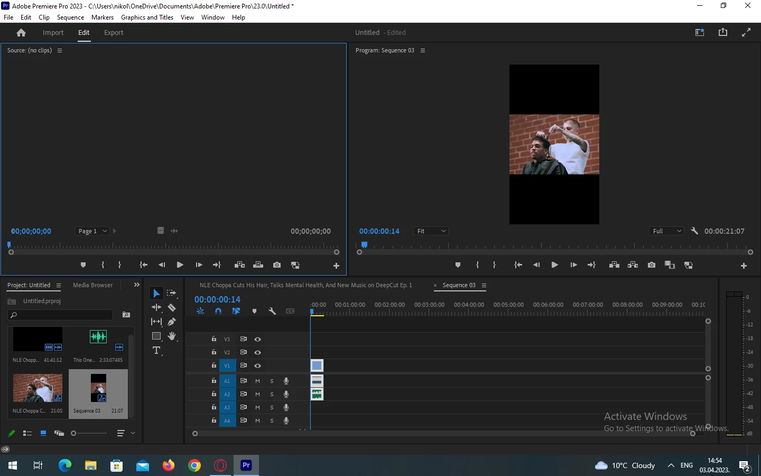Open Quick Export share icon

[x=723, y=32]
